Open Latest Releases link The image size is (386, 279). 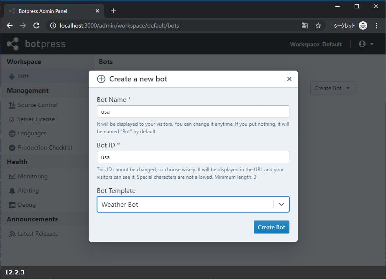pos(38,233)
